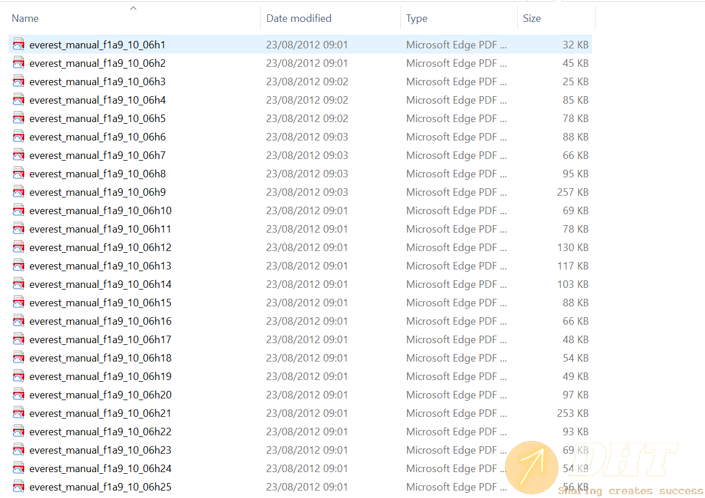Screen dimensions: 705x498
Task: Click PDF icon of everest_manual_f1a9_10_06h20
Action: point(19,394)
